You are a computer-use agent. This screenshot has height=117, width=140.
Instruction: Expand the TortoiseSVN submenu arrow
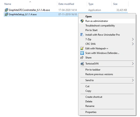133,64
